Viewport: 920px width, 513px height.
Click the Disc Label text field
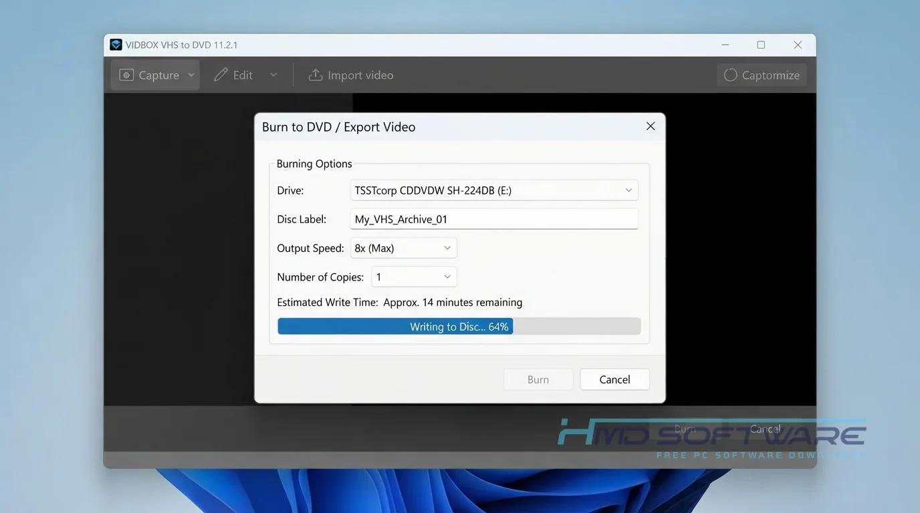pos(494,219)
